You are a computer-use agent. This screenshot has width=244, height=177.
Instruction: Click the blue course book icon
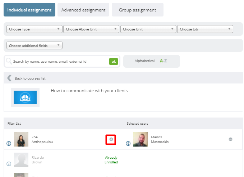click(25, 97)
